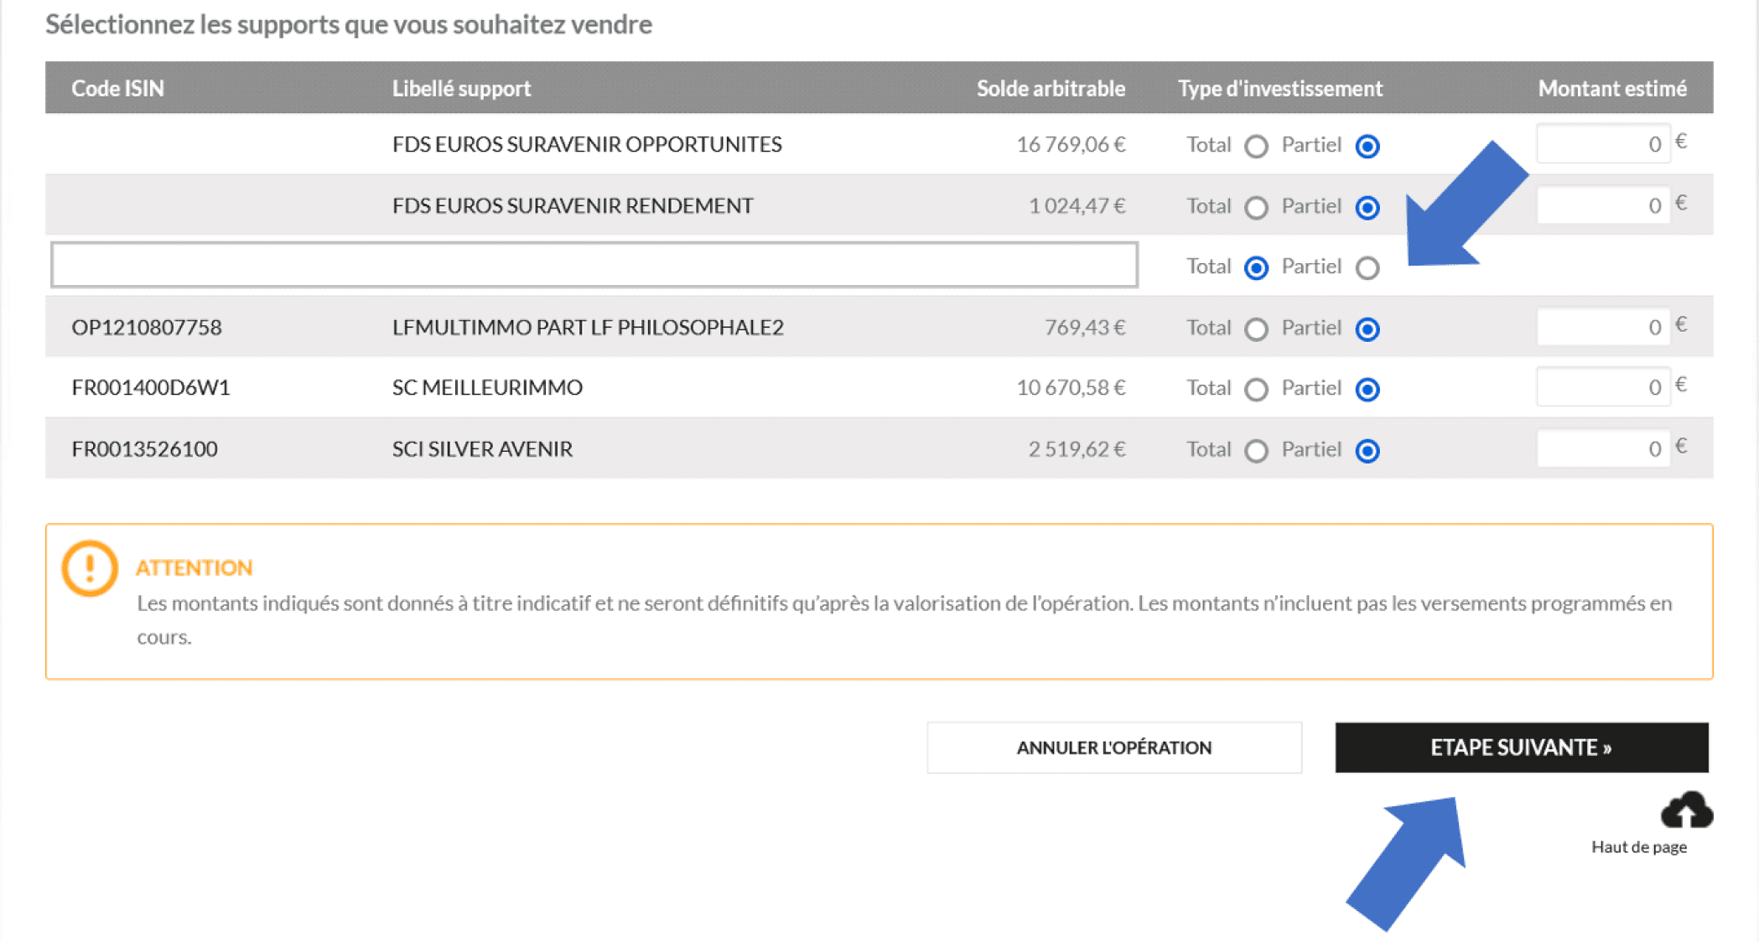Select Total for SCI SILVER AVENIR
The height and width of the screenshot is (942, 1759).
pyautogui.click(x=1255, y=450)
